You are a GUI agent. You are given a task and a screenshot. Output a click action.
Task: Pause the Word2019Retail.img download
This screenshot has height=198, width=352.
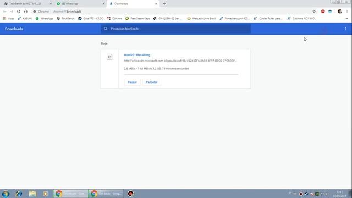(132, 82)
